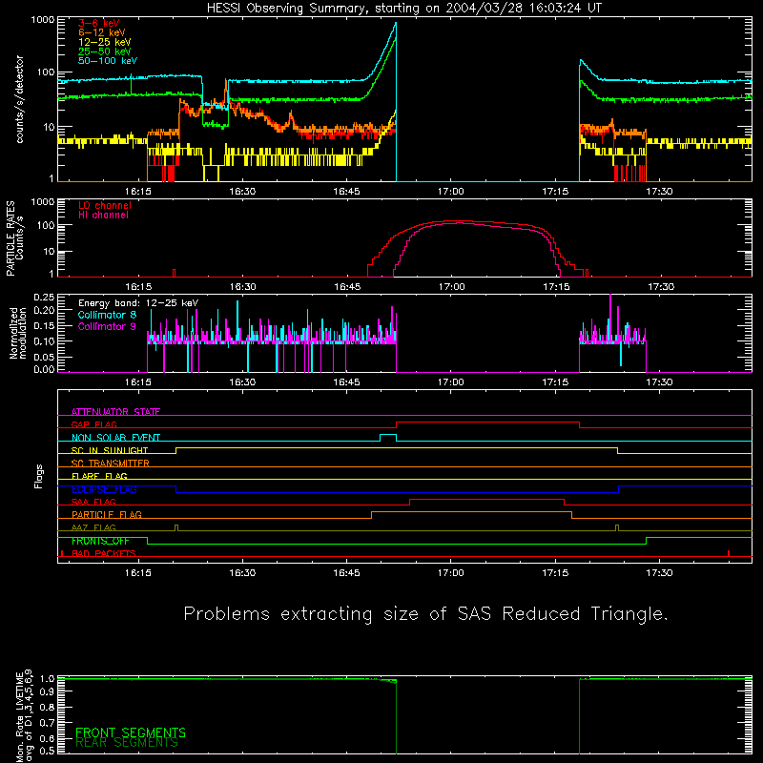Viewport: 763px width, 763px height.
Task: Click the GAP_FLAG label
Action: 93,424
